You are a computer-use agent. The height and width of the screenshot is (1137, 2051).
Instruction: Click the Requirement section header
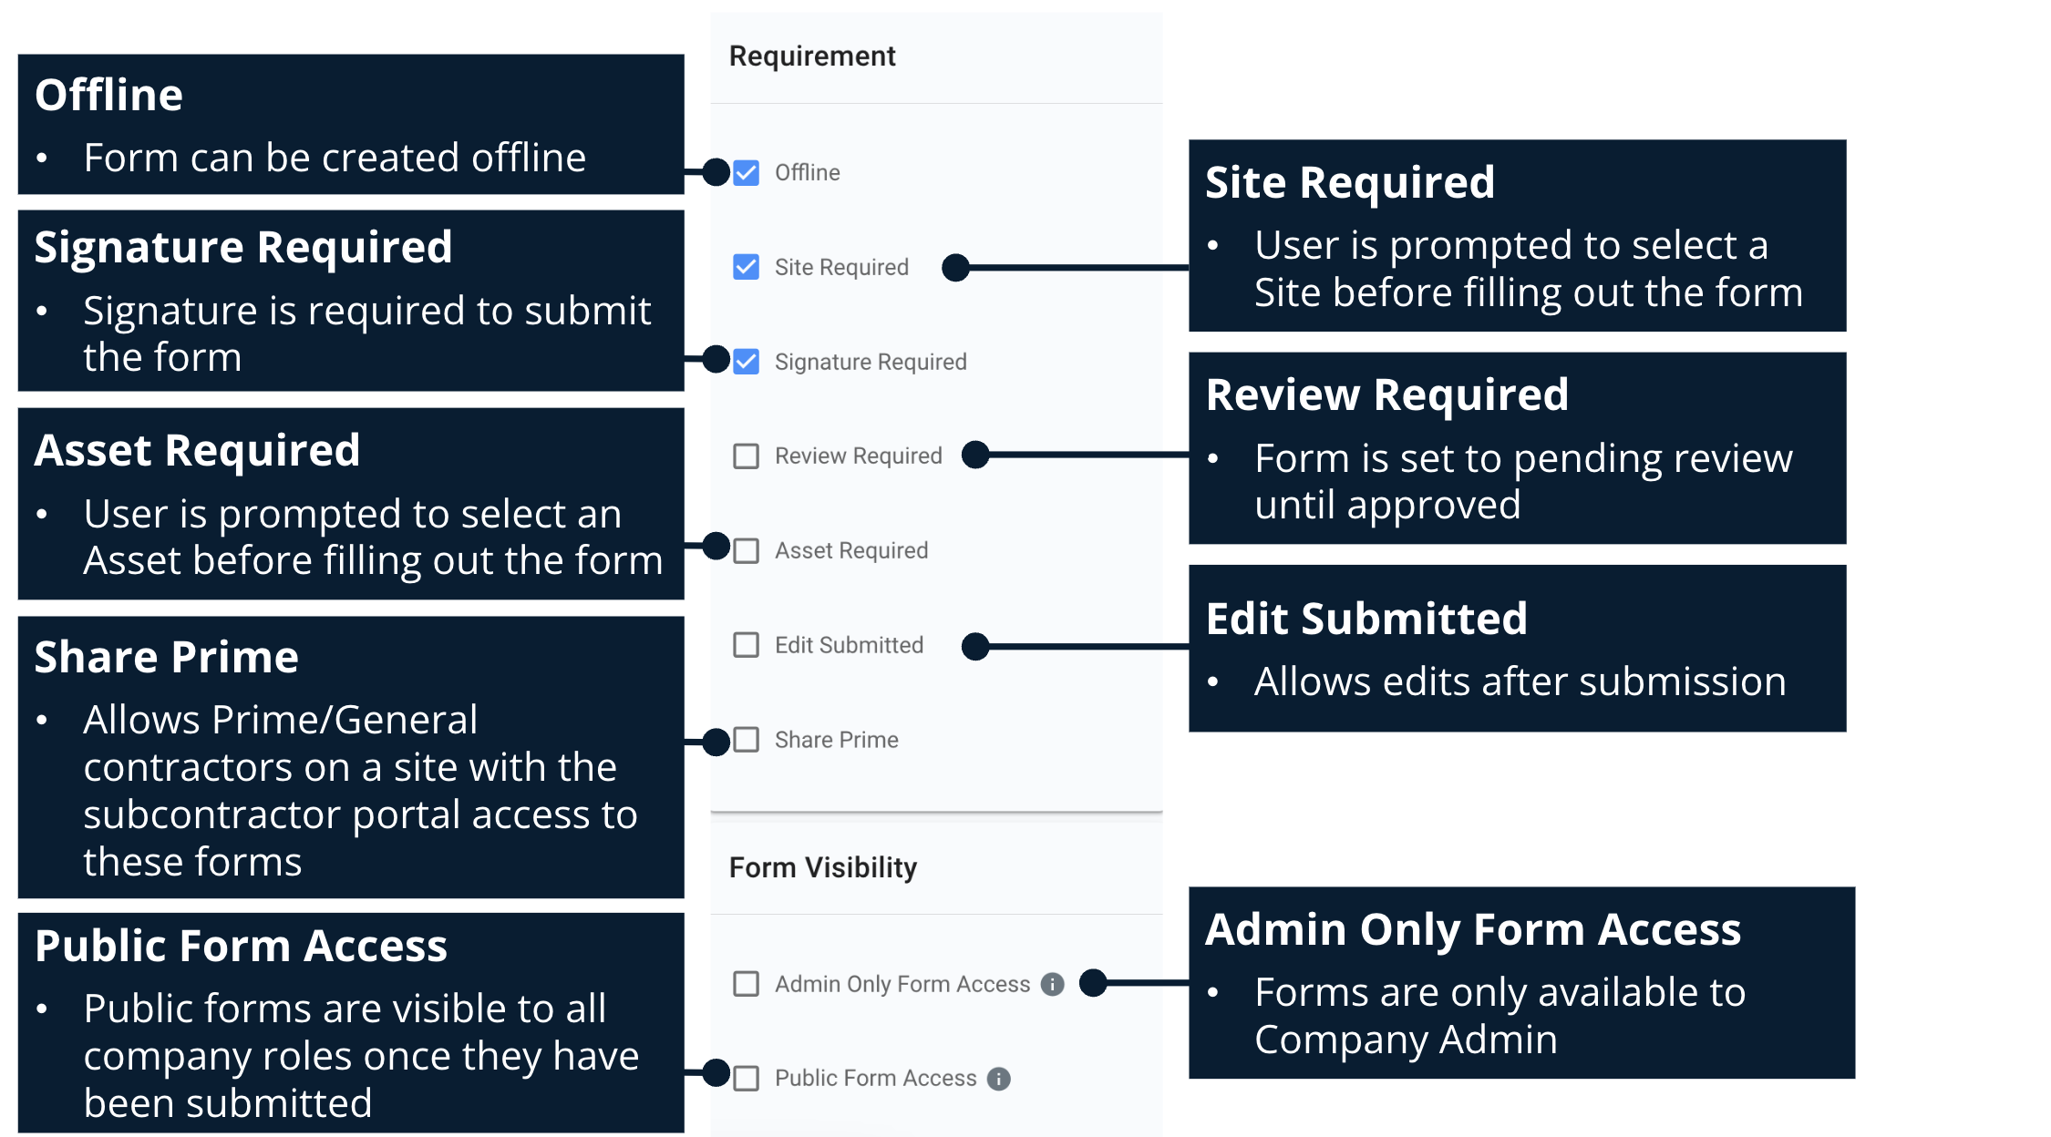(x=812, y=56)
